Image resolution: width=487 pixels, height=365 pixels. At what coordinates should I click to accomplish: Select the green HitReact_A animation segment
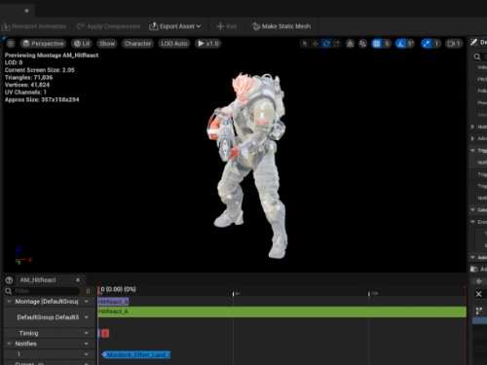281,311
